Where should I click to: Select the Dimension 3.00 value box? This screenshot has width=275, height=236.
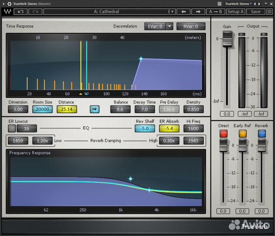[x=18, y=109]
